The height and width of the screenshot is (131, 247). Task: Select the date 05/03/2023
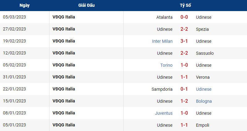click(x=14, y=17)
